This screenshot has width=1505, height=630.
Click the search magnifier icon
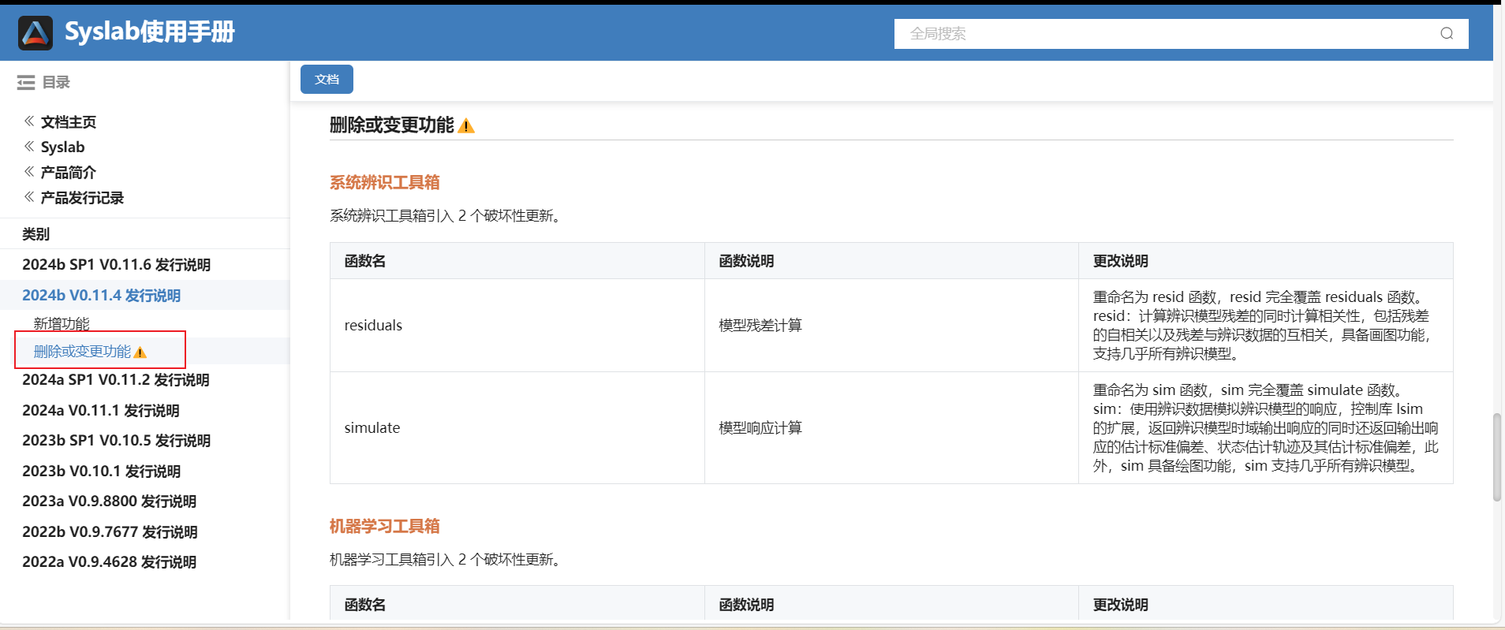click(1447, 33)
